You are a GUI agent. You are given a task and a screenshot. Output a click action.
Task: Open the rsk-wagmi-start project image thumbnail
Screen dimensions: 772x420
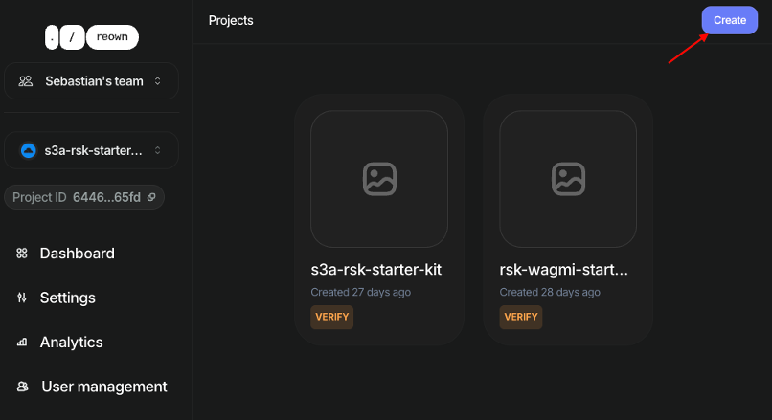(568, 179)
